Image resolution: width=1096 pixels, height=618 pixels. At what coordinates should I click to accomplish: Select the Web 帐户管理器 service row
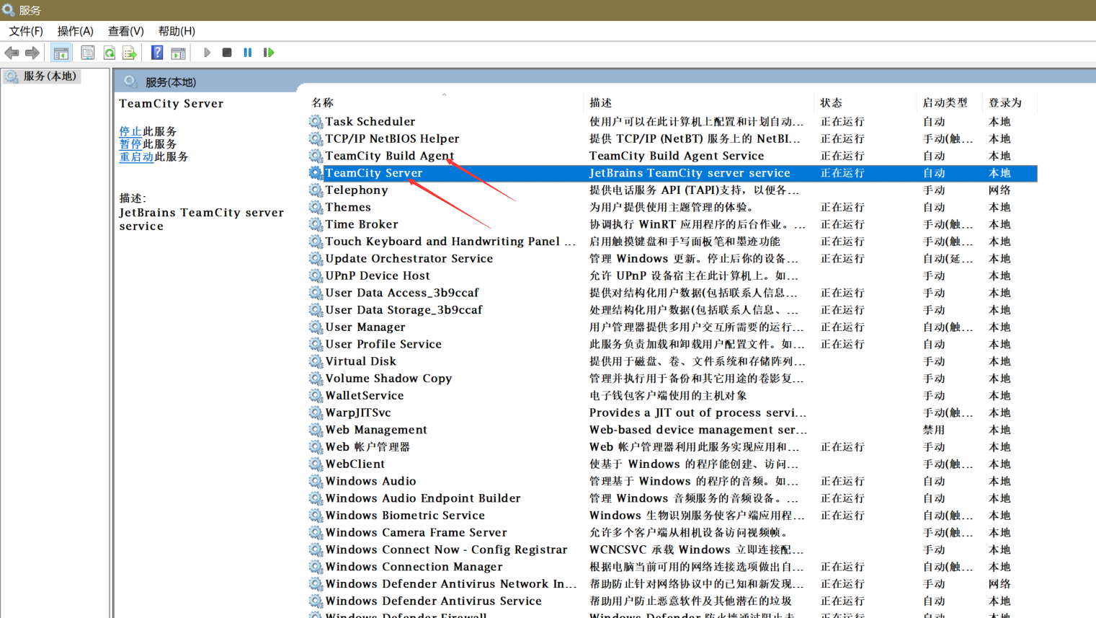coord(672,447)
